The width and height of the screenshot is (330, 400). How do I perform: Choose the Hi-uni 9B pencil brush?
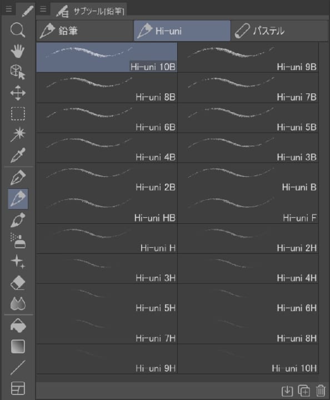tap(248, 57)
